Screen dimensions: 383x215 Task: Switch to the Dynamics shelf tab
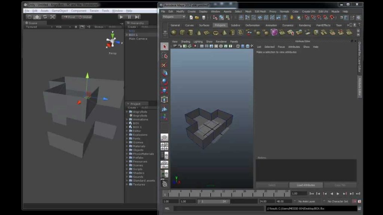tap(288, 25)
